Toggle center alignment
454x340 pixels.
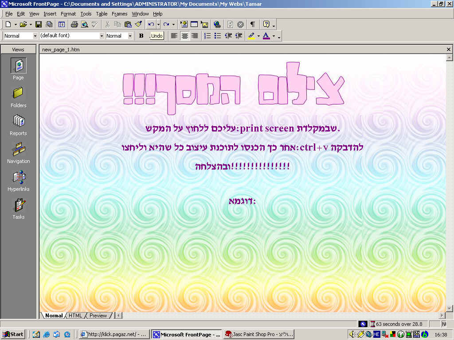pos(185,36)
